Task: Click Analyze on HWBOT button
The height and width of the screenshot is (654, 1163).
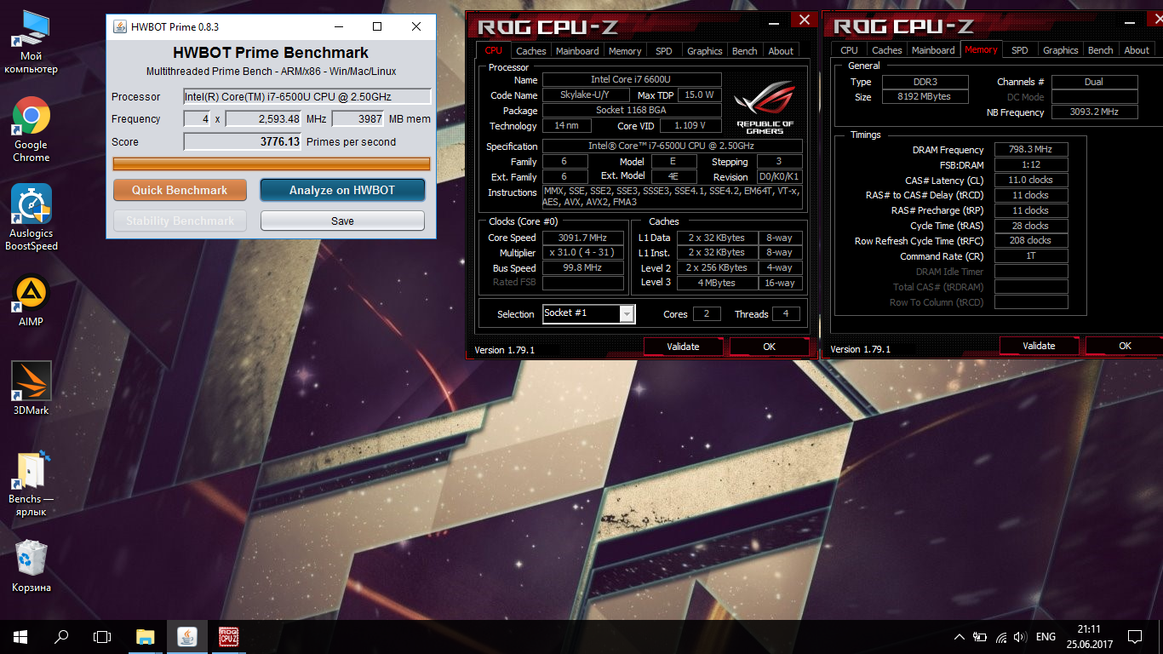Action: click(342, 190)
